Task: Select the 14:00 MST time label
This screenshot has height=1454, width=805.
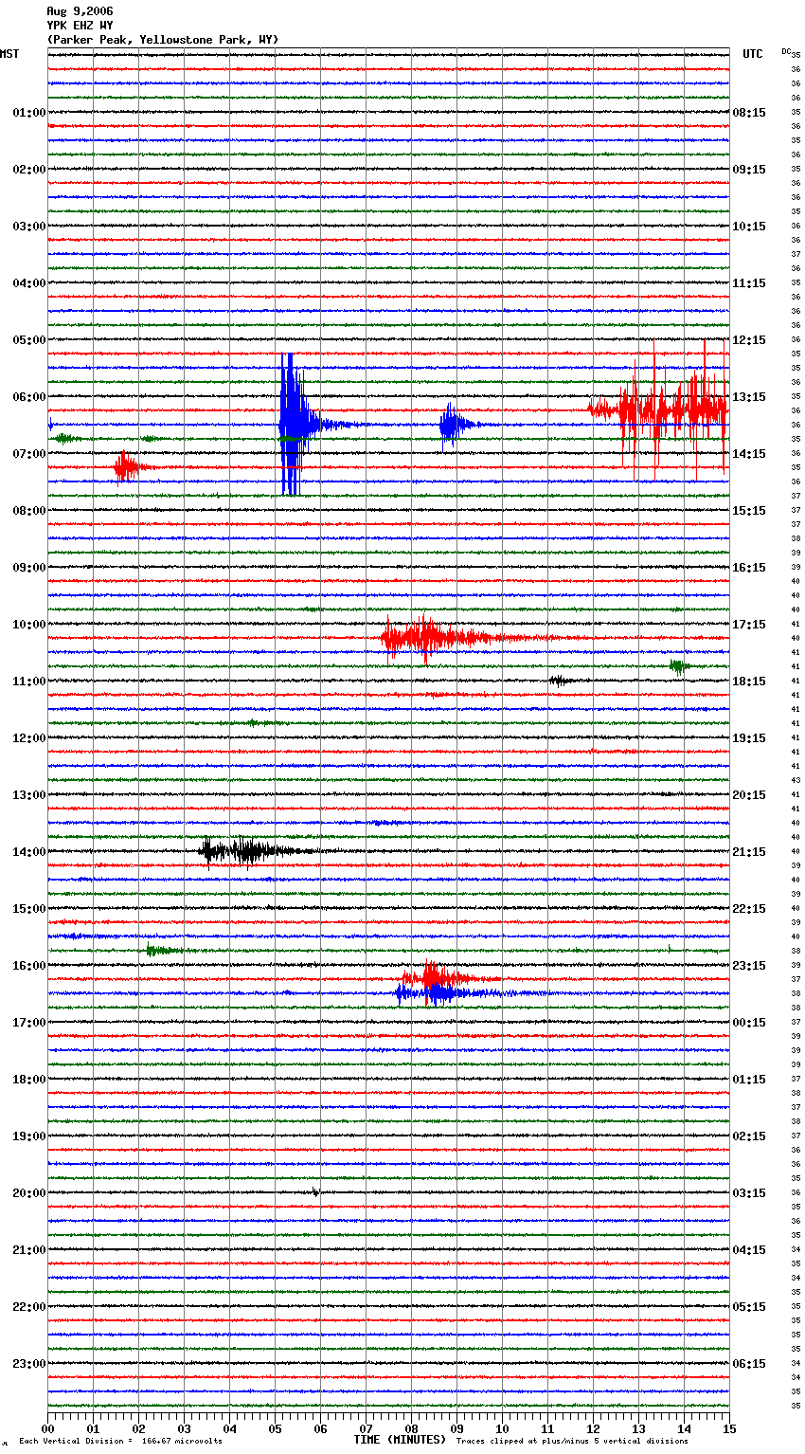Action: click(x=29, y=852)
